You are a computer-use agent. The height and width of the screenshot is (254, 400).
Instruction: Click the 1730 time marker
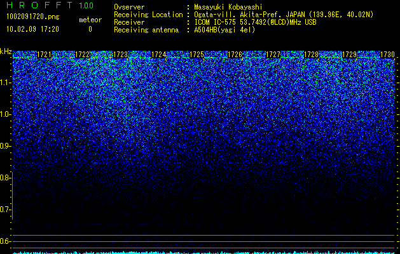pos(387,55)
